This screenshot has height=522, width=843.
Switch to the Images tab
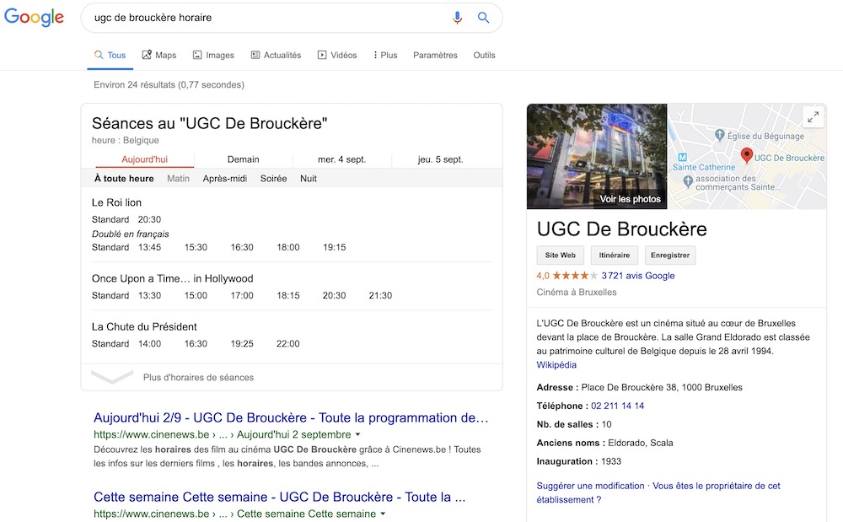pos(213,55)
